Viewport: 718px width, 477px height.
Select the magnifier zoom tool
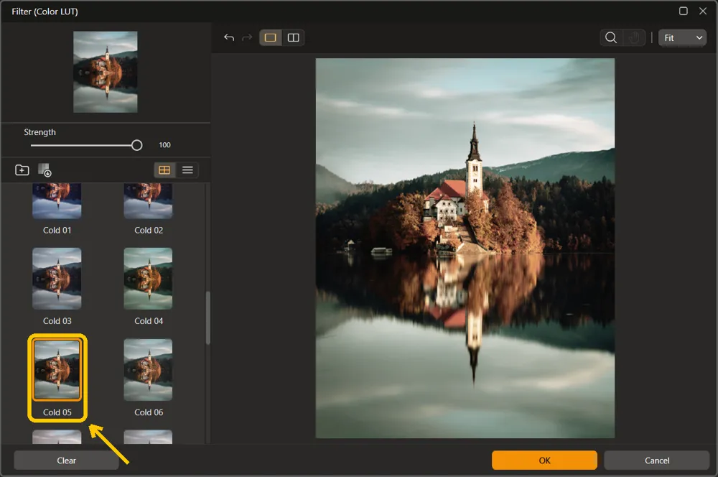click(x=611, y=37)
